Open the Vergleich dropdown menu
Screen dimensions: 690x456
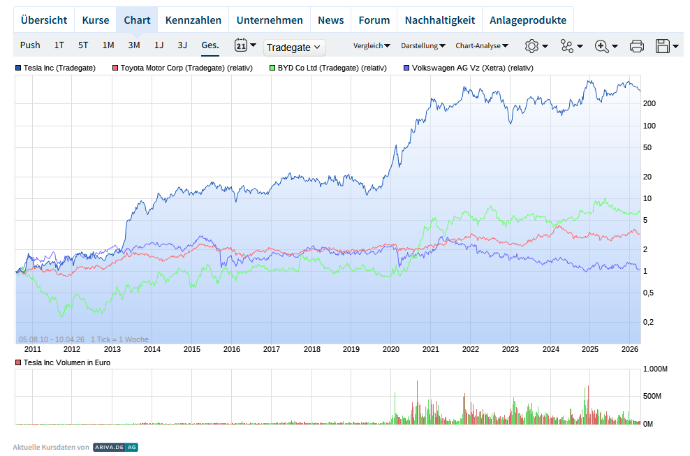coord(372,46)
